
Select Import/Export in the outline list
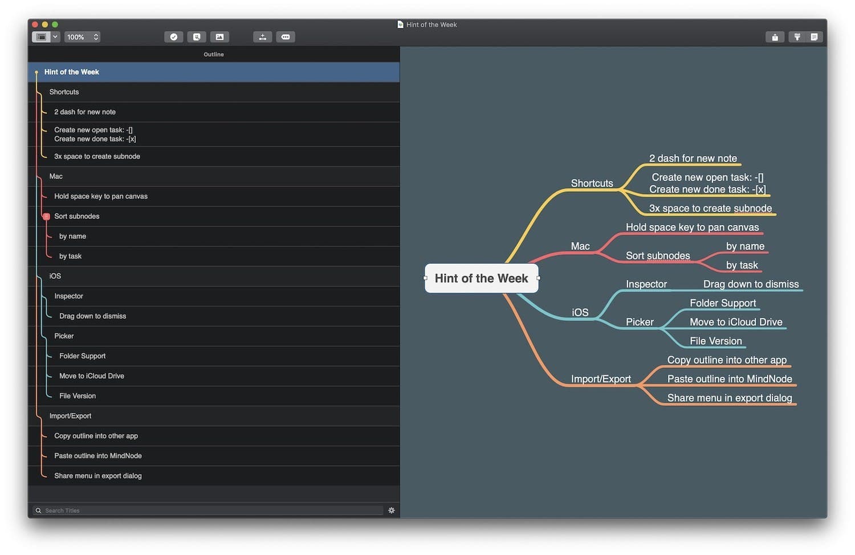pos(70,416)
